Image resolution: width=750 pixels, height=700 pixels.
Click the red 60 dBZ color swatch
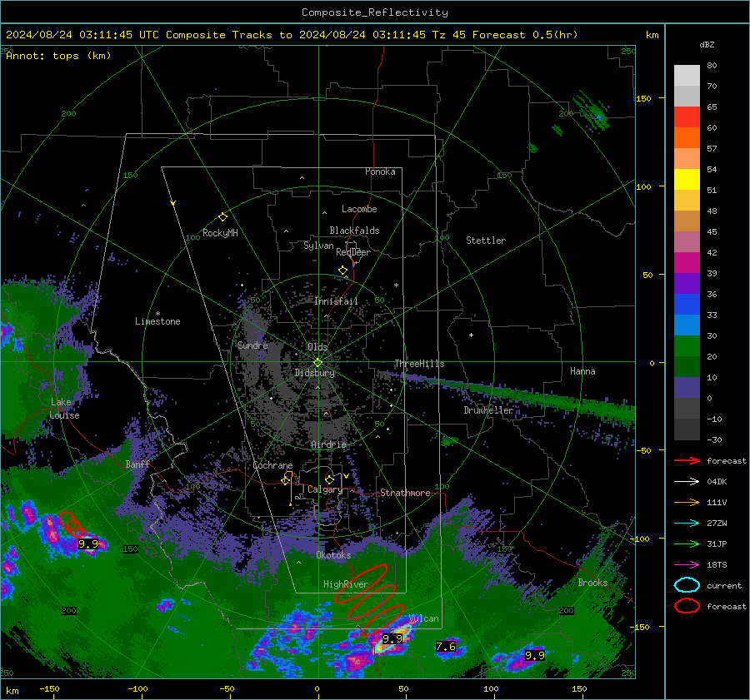click(687, 117)
